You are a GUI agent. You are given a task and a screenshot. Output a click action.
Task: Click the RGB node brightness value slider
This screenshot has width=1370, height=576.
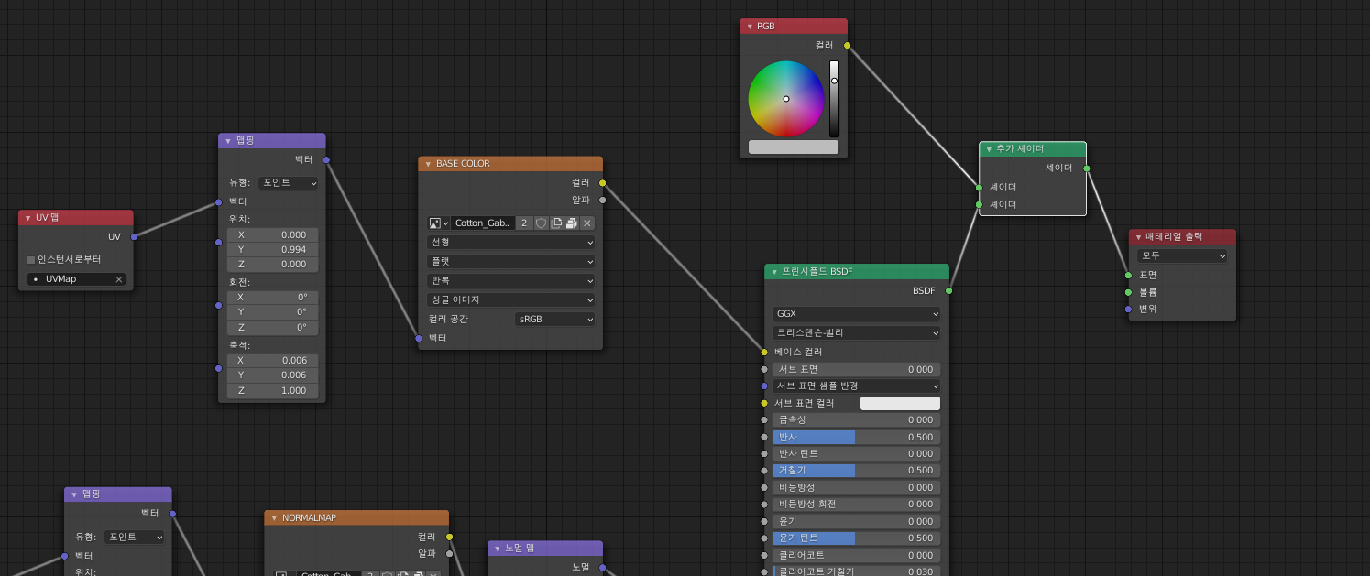click(834, 99)
